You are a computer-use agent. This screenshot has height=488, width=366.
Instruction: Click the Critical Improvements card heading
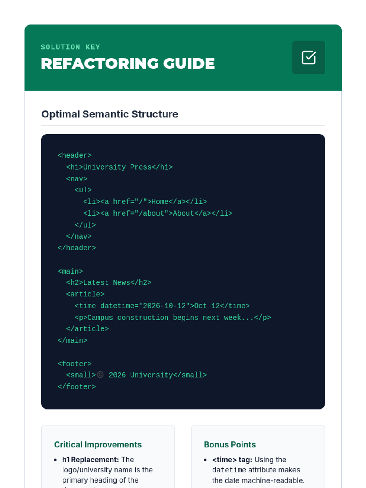tap(98, 445)
